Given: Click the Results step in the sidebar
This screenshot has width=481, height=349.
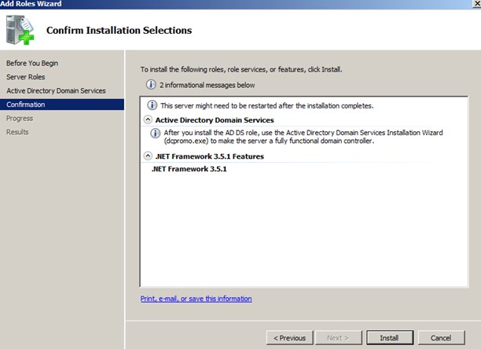Looking at the screenshot, I should click(17, 132).
